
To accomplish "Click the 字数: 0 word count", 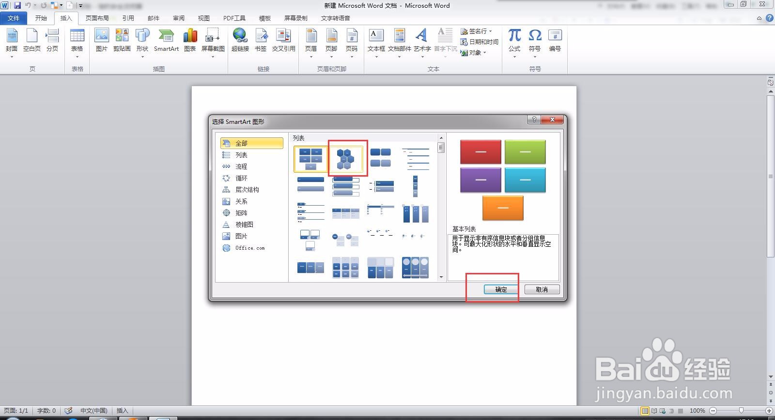I will 46,410.
